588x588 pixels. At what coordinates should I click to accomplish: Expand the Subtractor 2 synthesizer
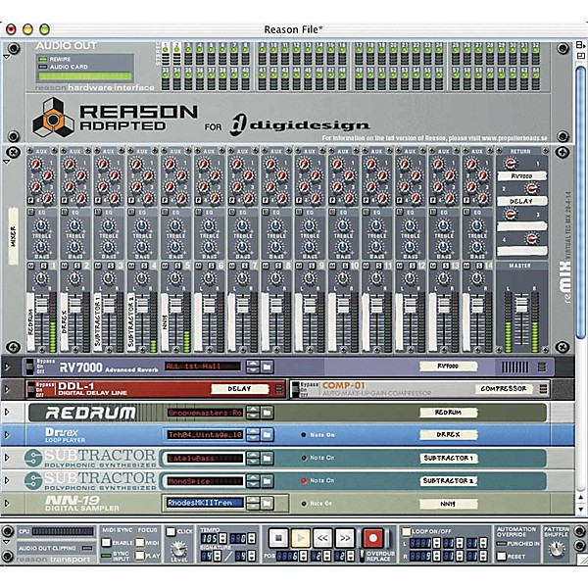tap(7, 480)
